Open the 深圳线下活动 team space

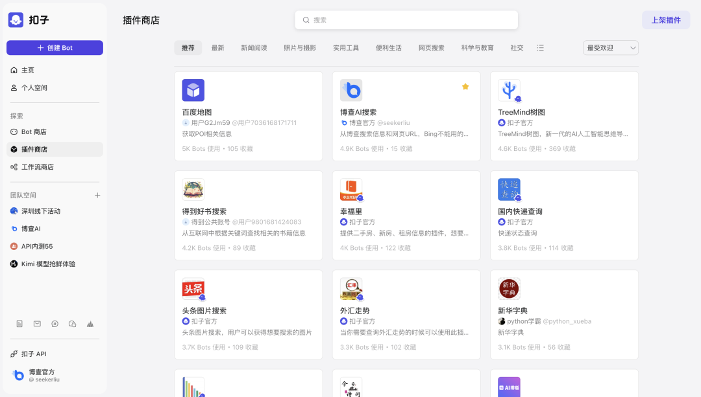(55, 211)
